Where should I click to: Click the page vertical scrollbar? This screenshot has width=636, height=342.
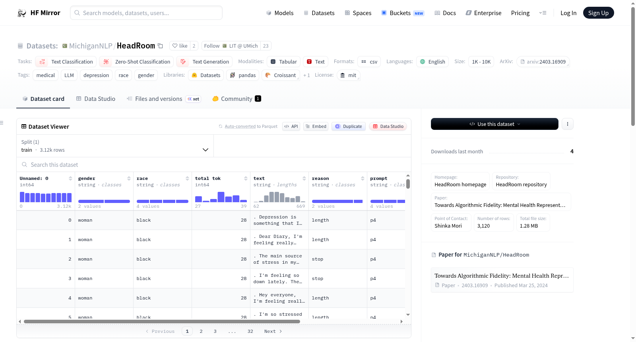point(633,67)
